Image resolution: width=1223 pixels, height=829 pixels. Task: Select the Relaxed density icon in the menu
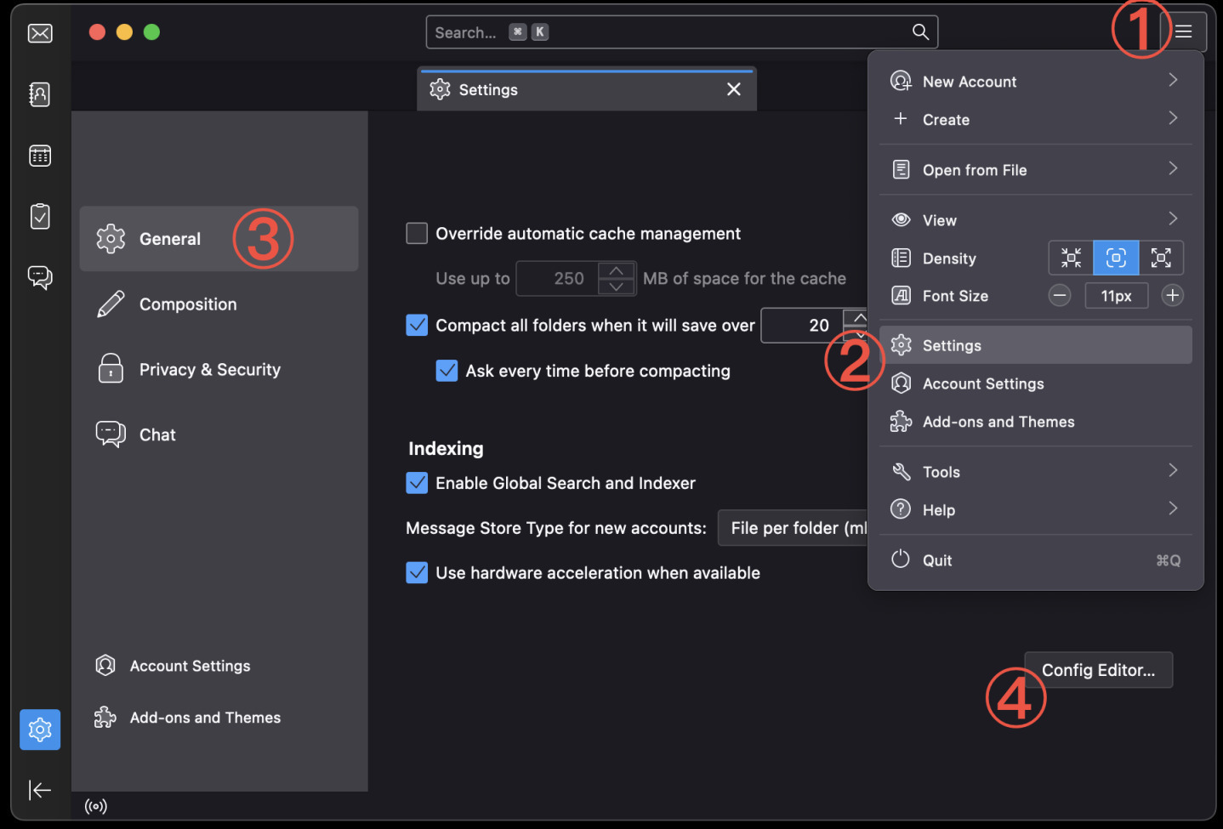[1161, 258]
